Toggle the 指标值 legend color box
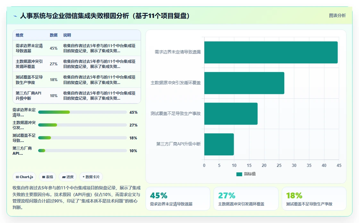This screenshot has width=359, height=223. tap(239, 174)
